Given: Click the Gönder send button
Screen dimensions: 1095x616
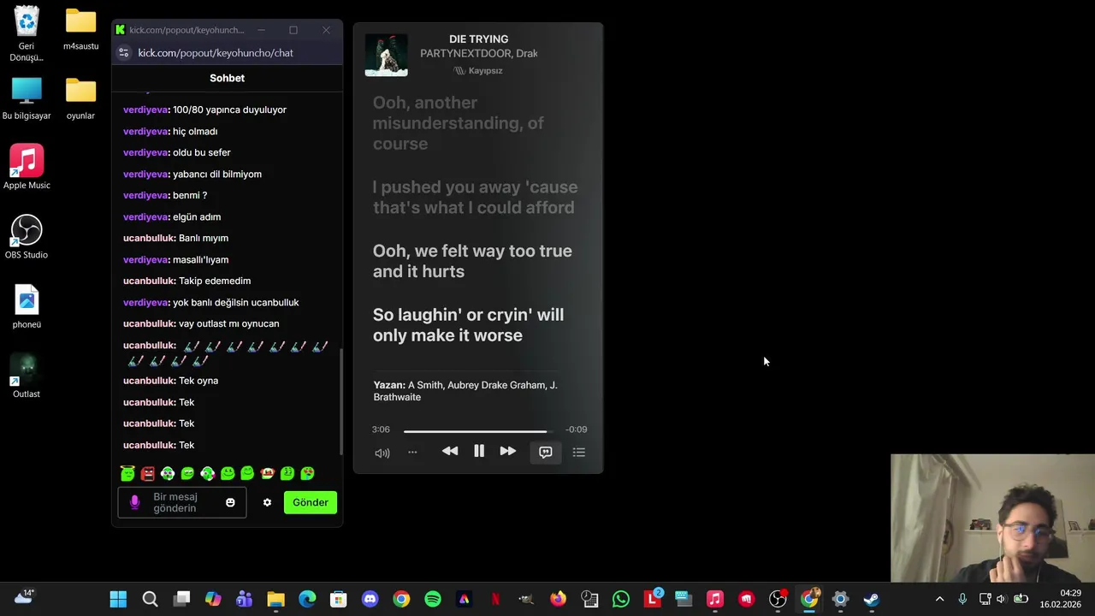Looking at the screenshot, I should coord(311,502).
